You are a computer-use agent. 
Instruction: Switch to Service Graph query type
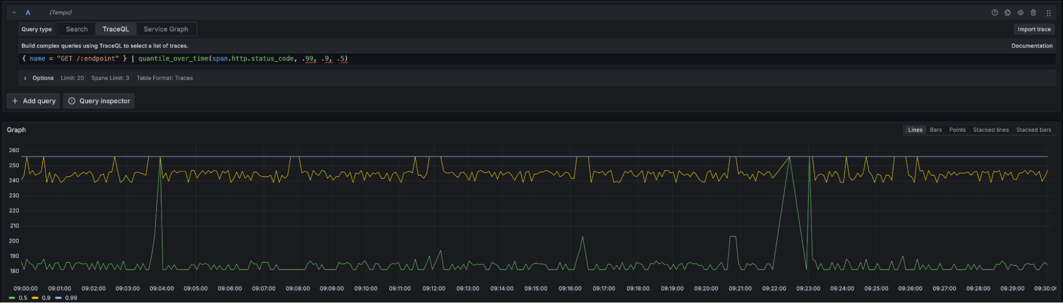165,29
